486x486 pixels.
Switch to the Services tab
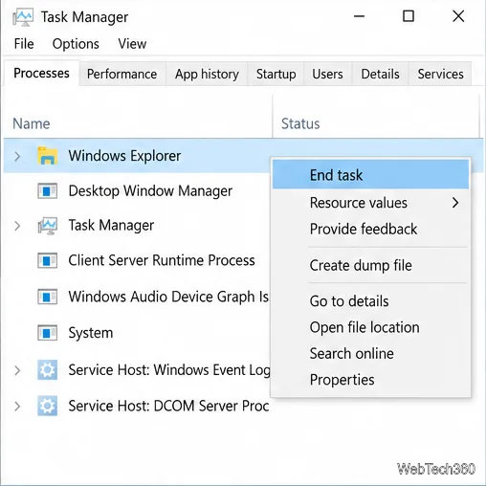pyautogui.click(x=440, y=74)
